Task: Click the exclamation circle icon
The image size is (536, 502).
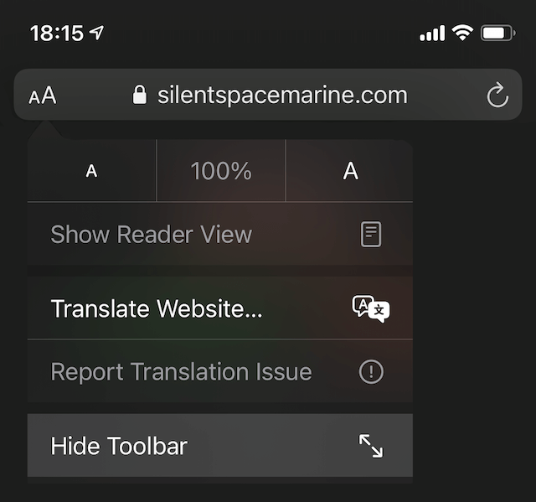Action: tap(370, 372)
